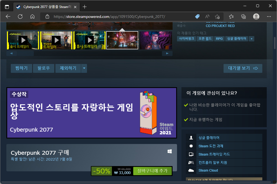
Task: Add a tag with plus button
Action: tap(252, 39)
